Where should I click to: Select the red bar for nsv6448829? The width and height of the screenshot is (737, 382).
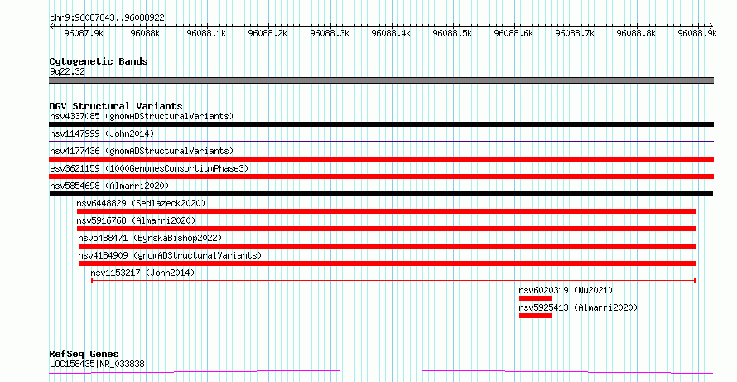click(386, 211)
